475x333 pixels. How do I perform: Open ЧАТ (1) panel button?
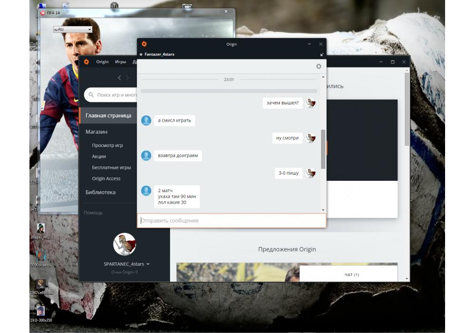(348, 274)
